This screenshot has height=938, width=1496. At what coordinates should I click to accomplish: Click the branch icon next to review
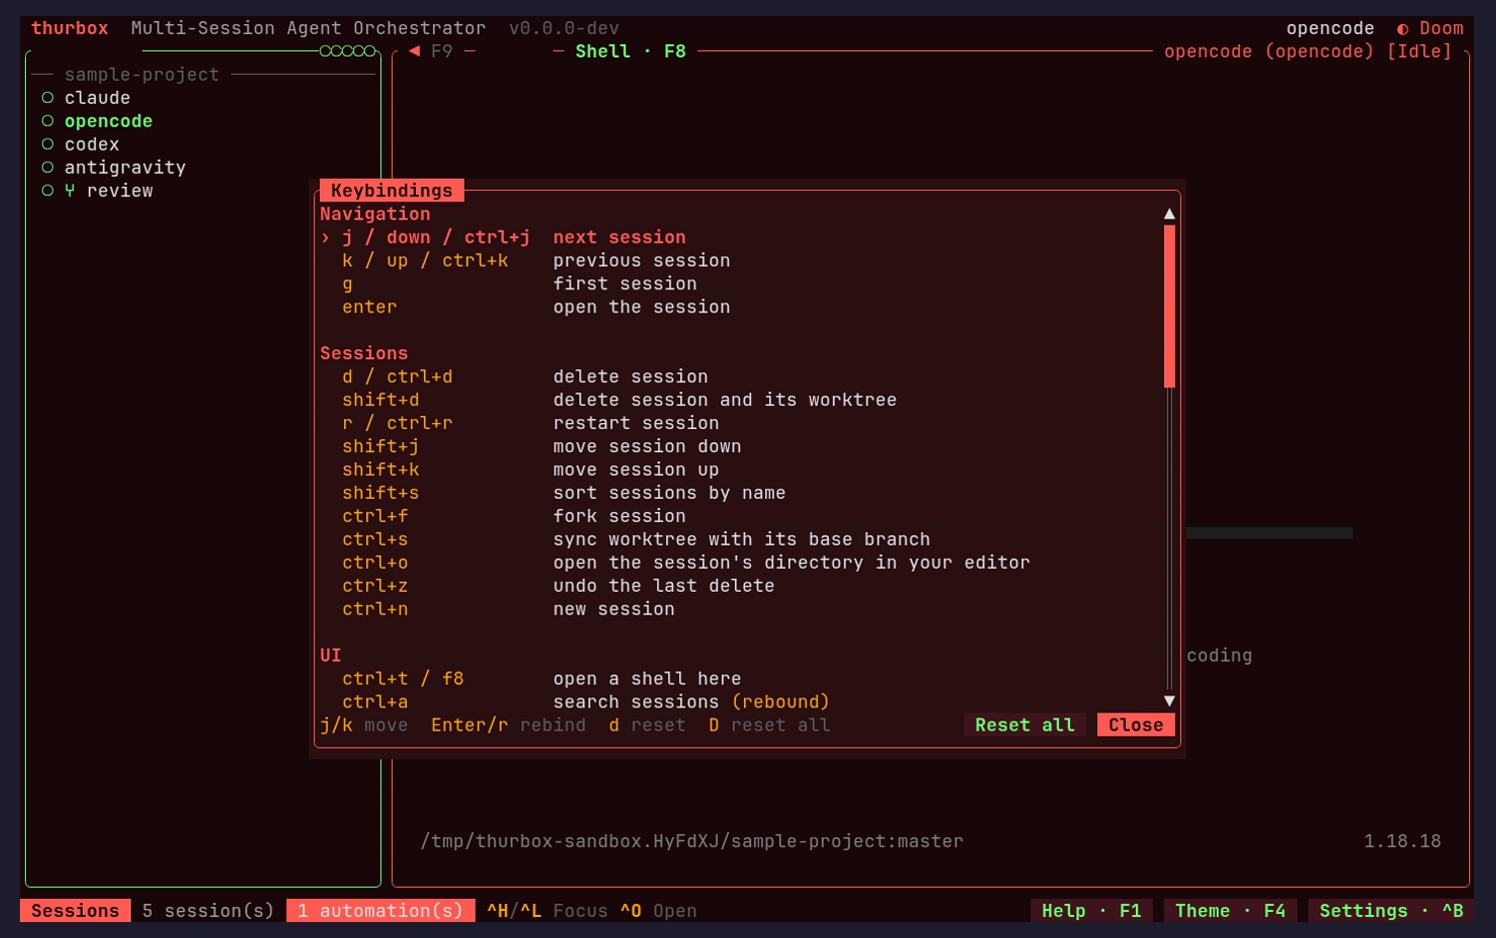coord(70,191)
